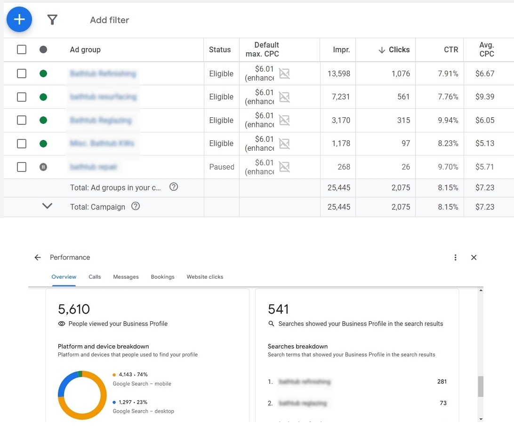Click help icon beside Total: Campaign

click(x=136, y=206)
